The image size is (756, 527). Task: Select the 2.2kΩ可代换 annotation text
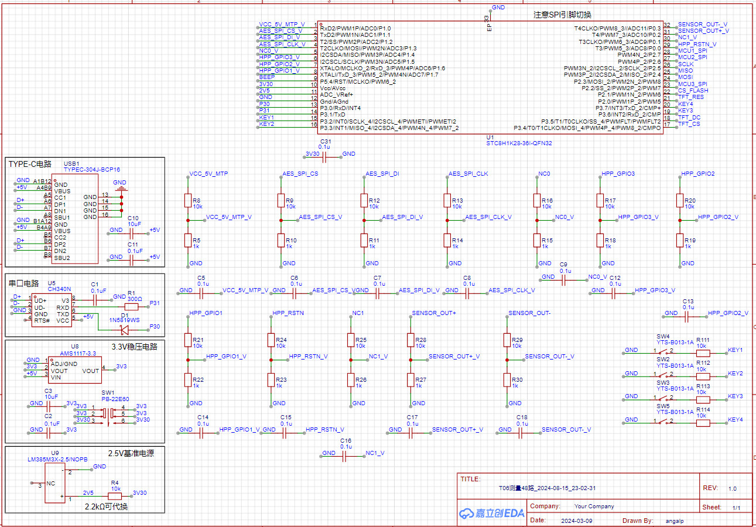[x=106, y=507]
